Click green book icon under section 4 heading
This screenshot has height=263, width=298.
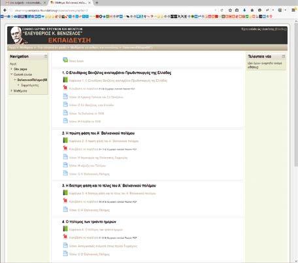pos(65,228)
